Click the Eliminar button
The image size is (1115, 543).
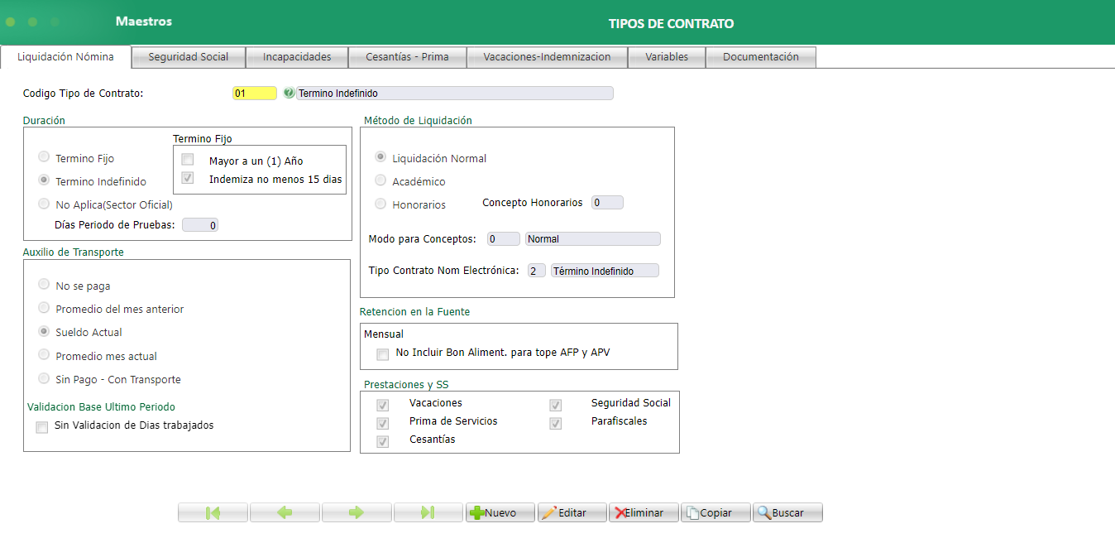(x=643, y=512)
